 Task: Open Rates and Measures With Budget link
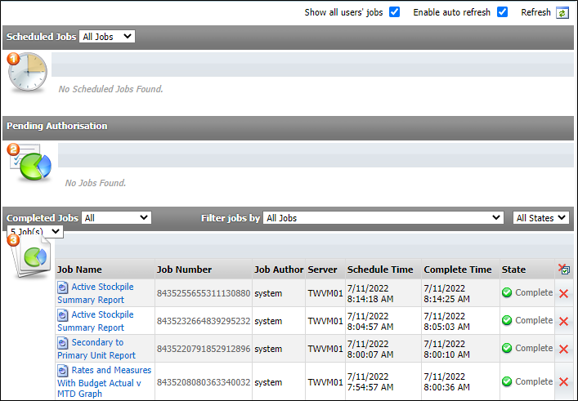(x=105, y=381)
